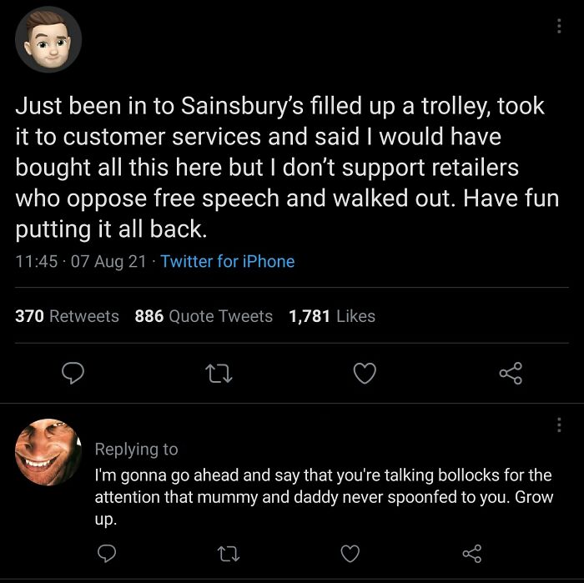Retweet the main Sainsbury's tweet
The width and height of the screenshot is (584, 583).
(x=218, y=374)
